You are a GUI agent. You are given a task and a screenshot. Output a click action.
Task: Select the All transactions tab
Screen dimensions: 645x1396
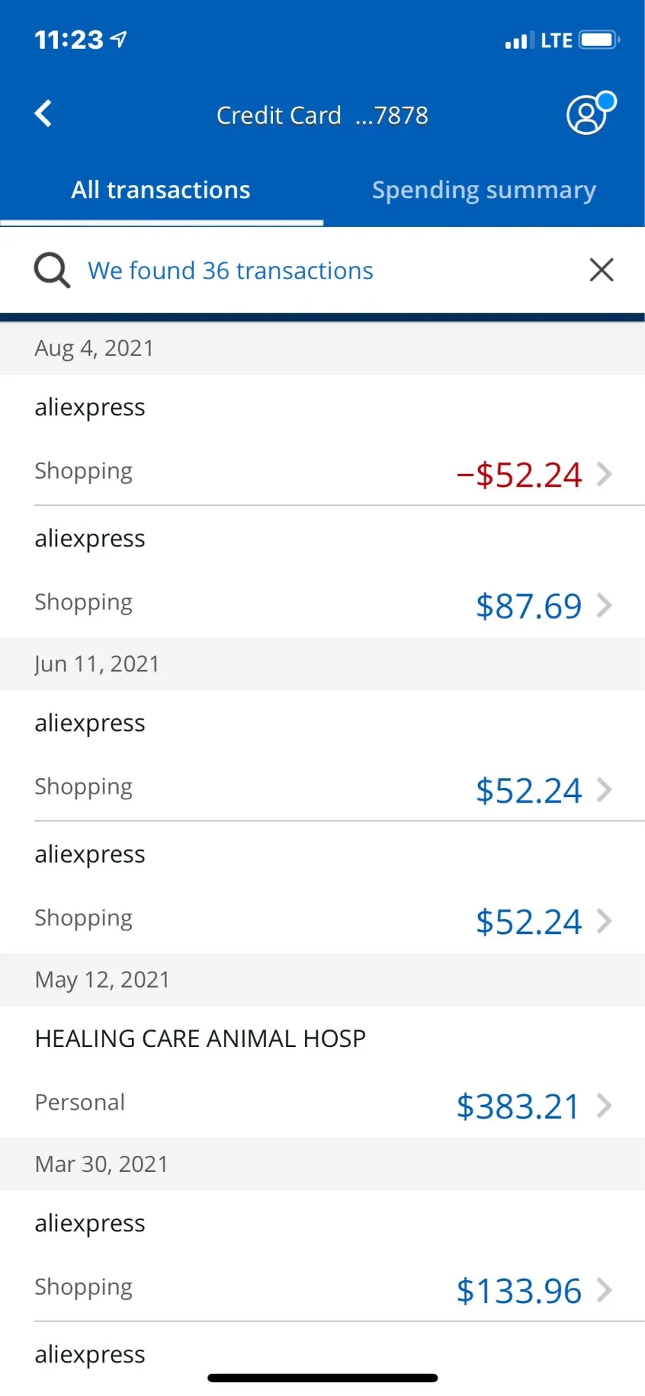coord(161,190)
